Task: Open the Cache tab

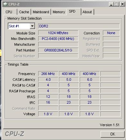Action: [x=24, y=12]
